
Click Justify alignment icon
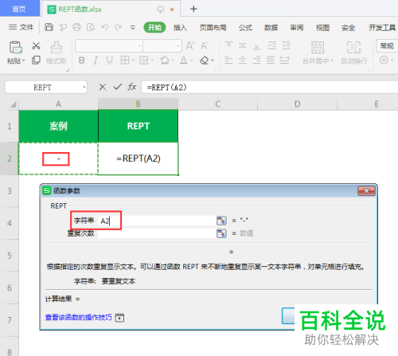271,61
